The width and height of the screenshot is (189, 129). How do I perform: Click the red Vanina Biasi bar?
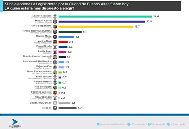(x=63, y=42)
